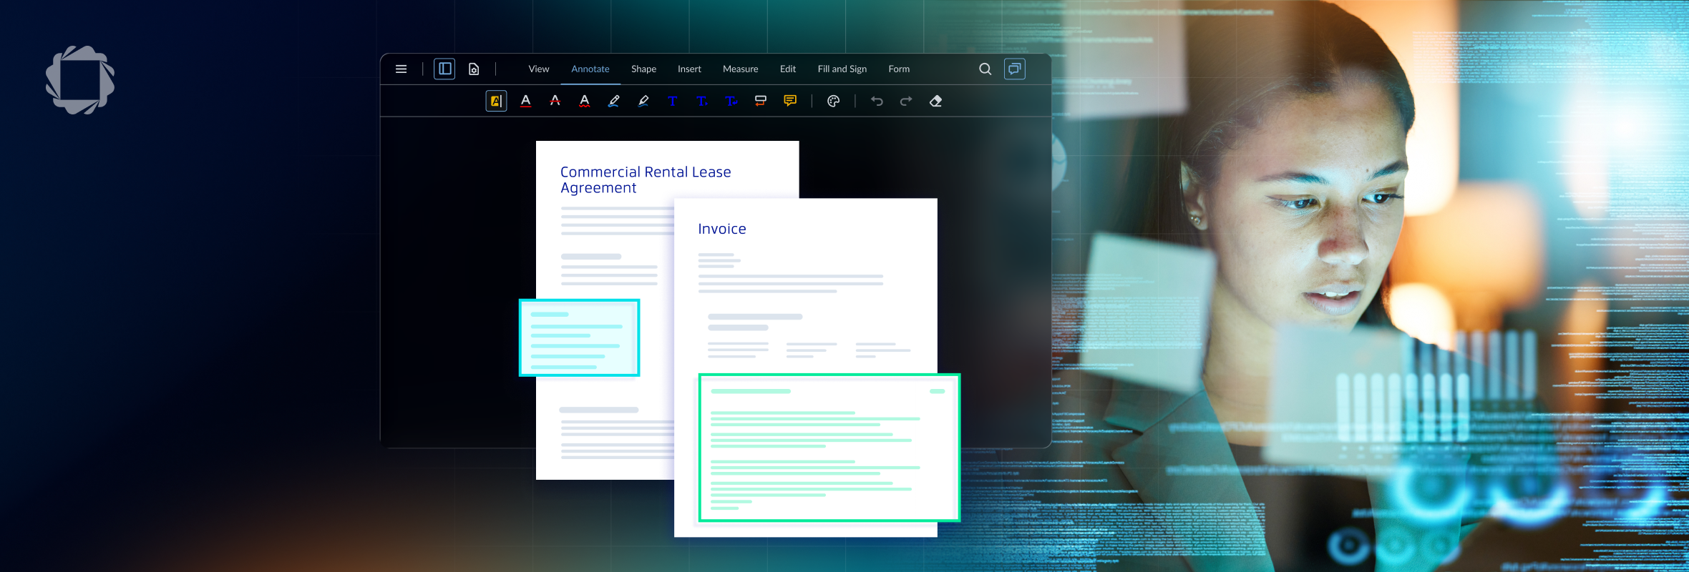Select the freehand pen tool
The image size is (1689, 572).
click(614, 102)
